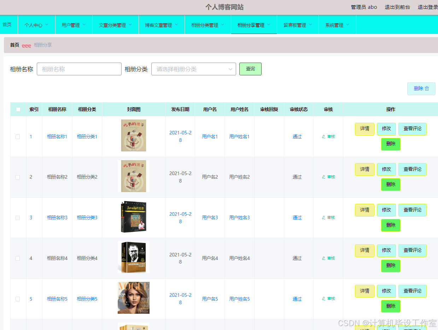The image size is (438, 330).
Task: Click 通过 status in row 相册名称5
Action: click(x=297, y=299)
